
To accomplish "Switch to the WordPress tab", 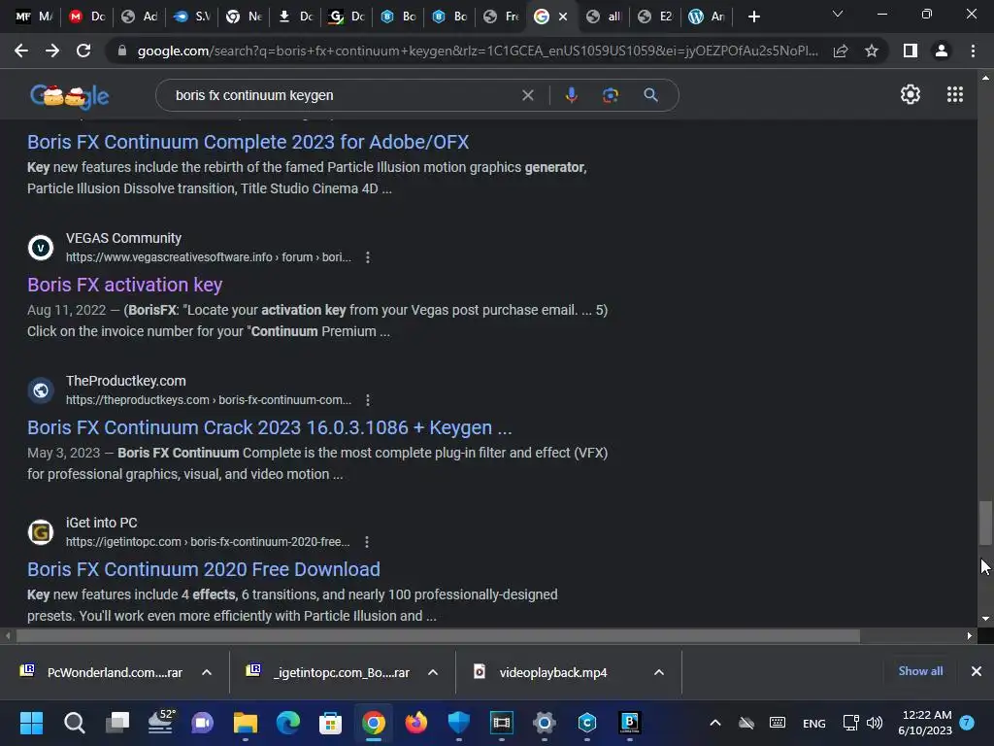I will point(707,17).
